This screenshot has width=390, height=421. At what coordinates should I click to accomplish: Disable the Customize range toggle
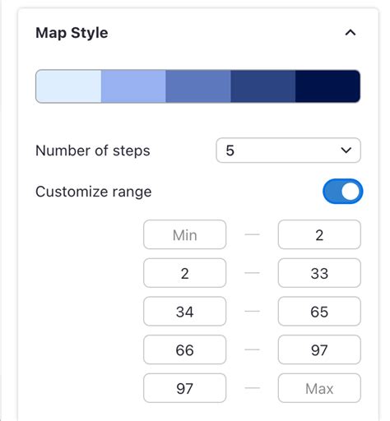[x=343, y=192]
